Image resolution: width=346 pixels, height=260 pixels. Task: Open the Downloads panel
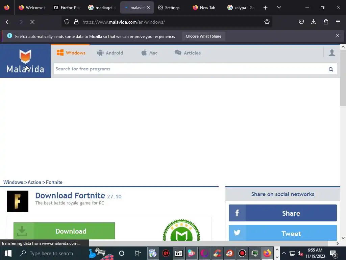tap(313, 22)
